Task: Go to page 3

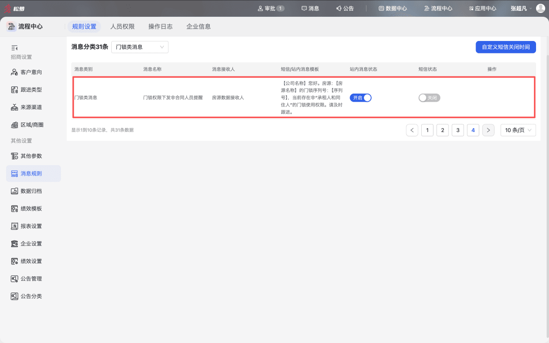Action: [x=457, y=130]
